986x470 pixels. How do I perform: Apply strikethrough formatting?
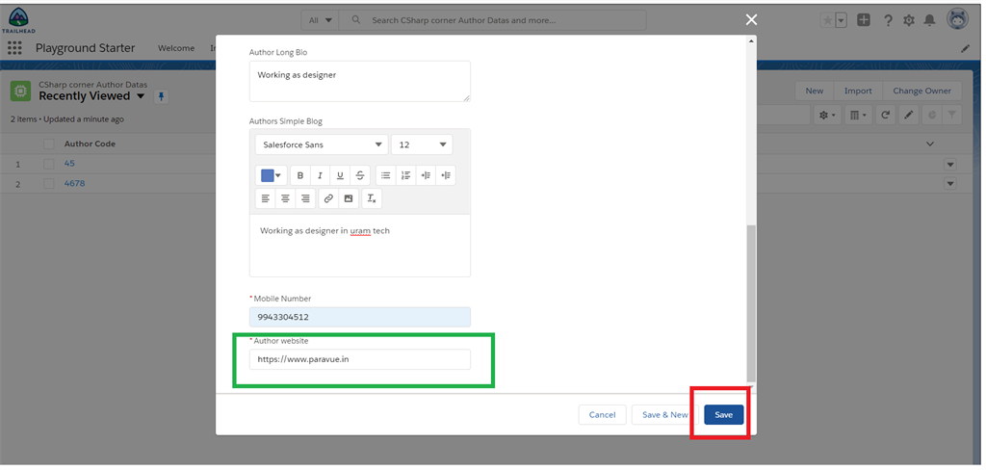[x=360, y=175]
